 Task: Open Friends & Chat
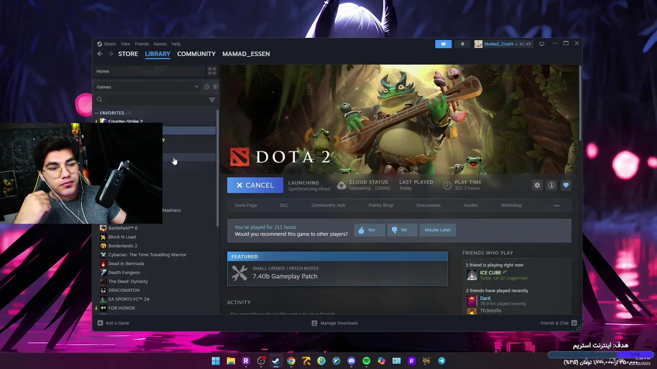tap(558, 323)
